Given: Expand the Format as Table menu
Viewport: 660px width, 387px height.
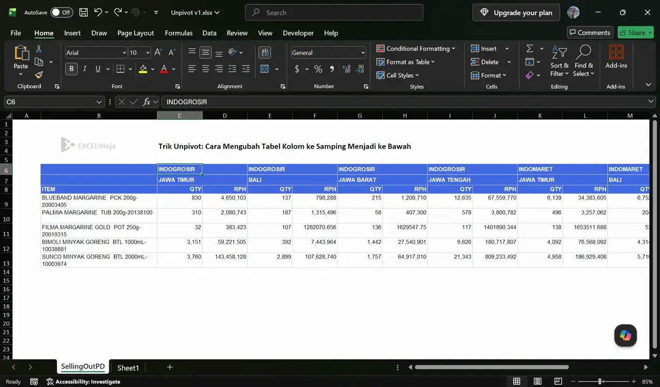Looking at the screenshot, I should pos(405,62).
